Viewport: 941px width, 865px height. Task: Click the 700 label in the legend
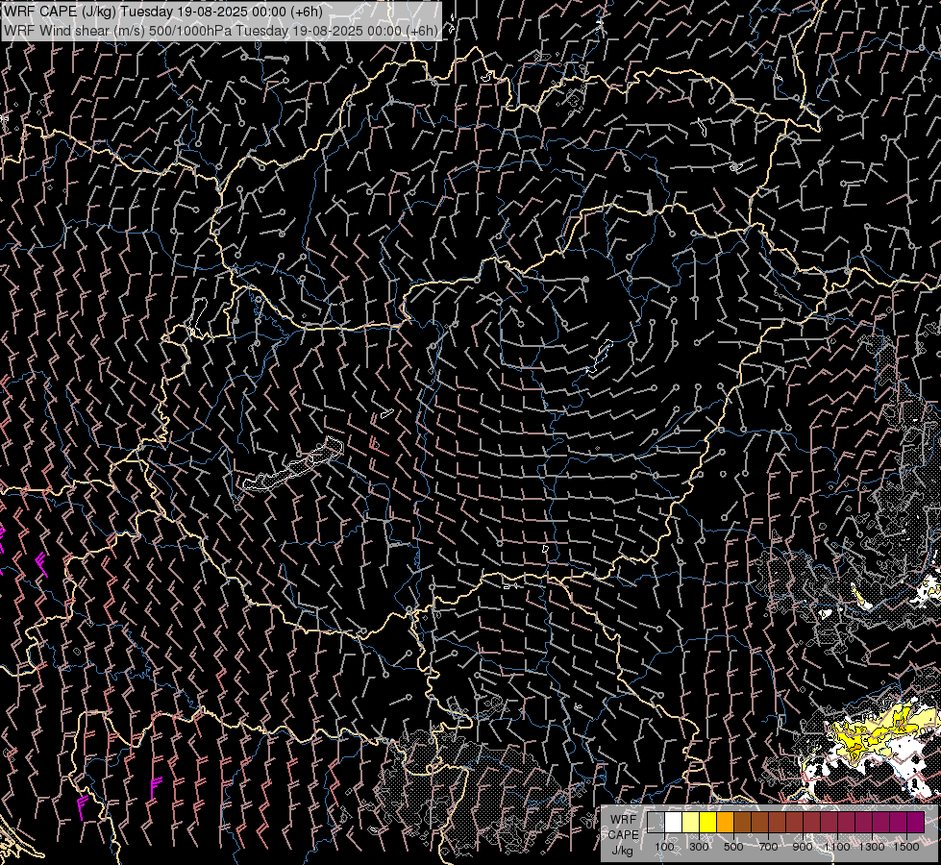pyautogui.click(x=768, y=847)
